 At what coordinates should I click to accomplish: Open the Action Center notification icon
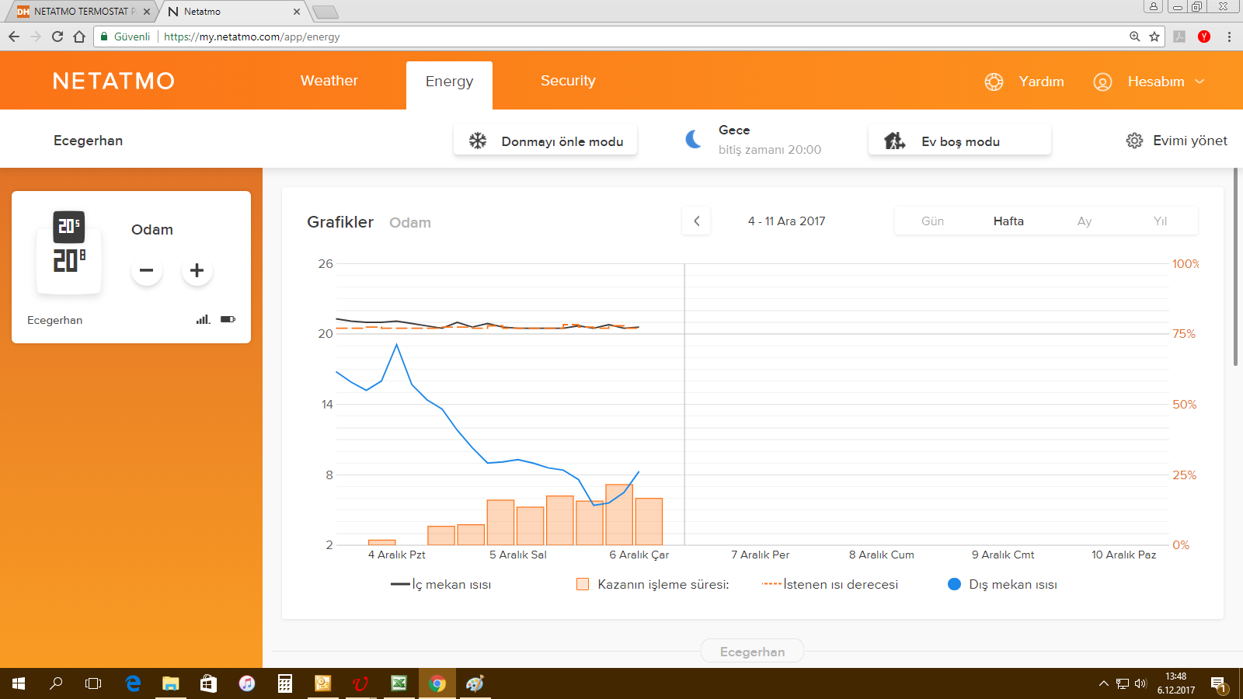[x=1218, y=684]
